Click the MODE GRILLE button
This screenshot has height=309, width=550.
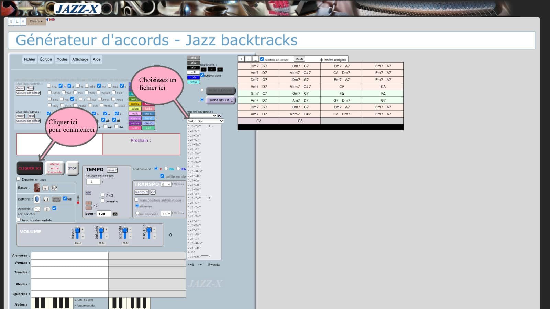point(221,100)
